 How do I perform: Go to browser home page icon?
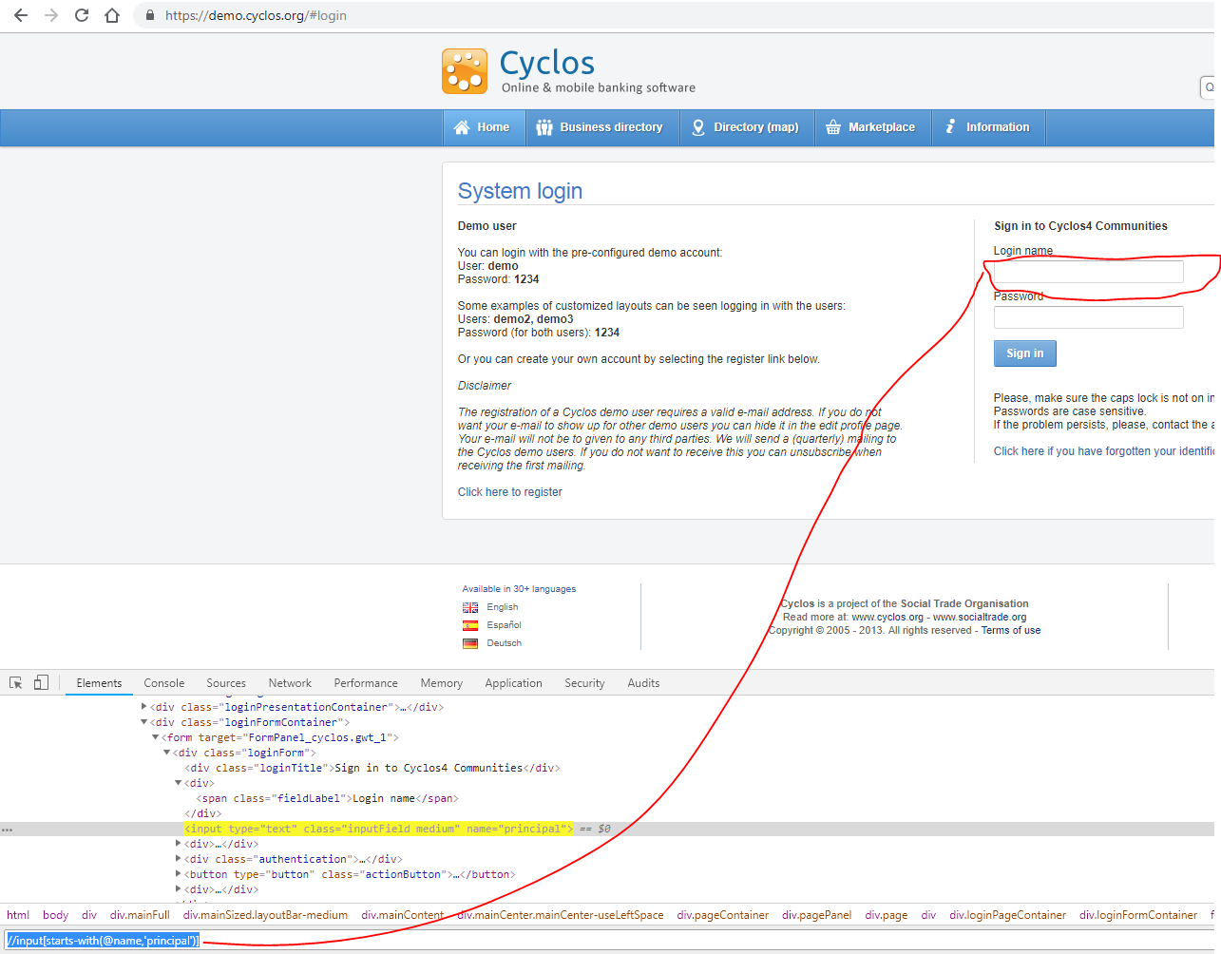[x=112, y=15]
